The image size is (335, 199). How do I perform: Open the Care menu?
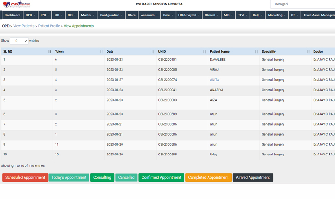[168, 15]
